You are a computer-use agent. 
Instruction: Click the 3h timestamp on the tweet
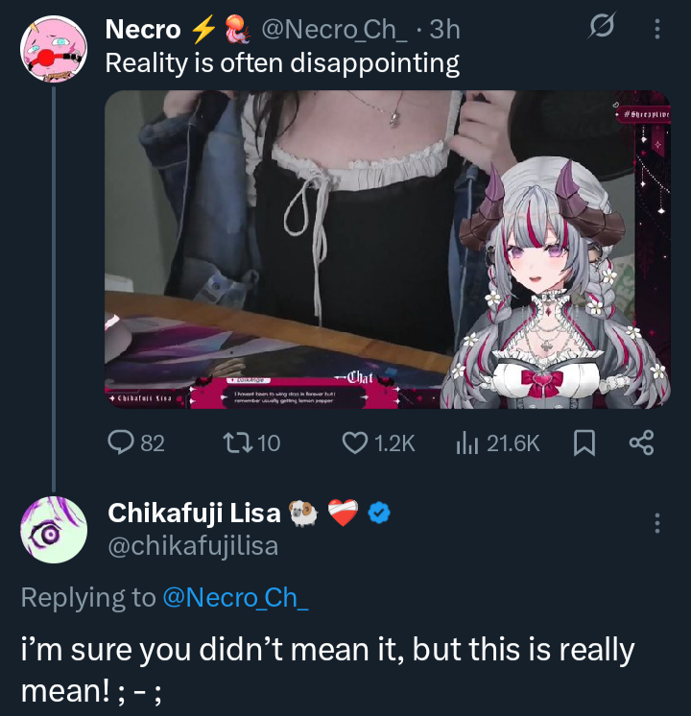444,29
